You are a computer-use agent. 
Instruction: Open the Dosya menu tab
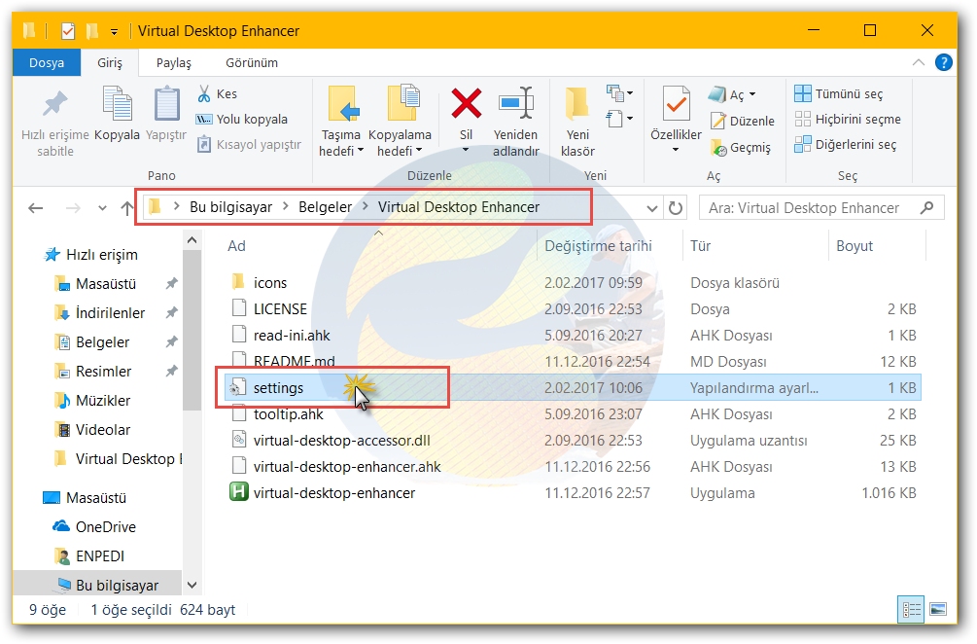(x=47, y=62)
